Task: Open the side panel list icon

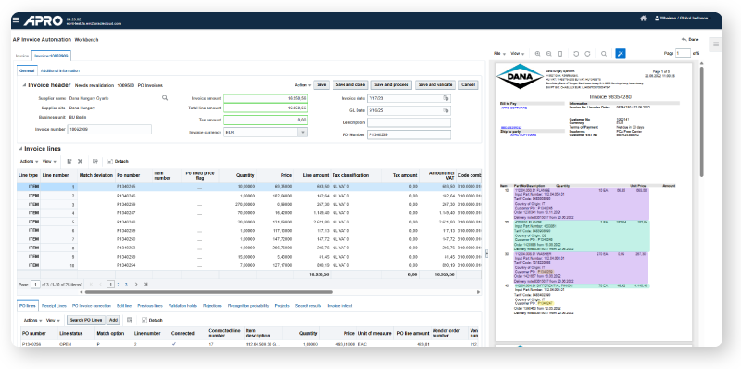Action: (x=716, y=44)
